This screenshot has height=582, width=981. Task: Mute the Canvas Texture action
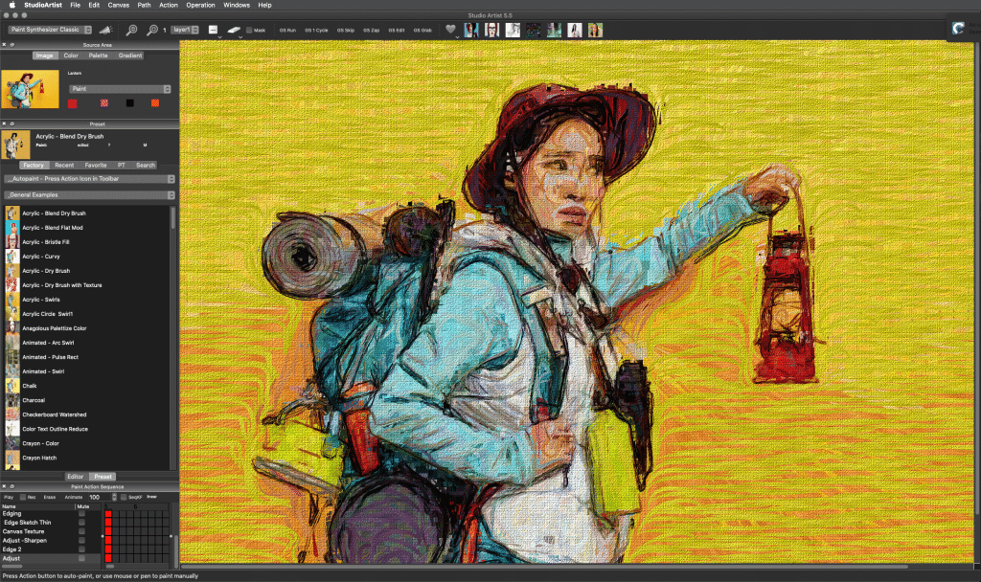coord(81,530)
